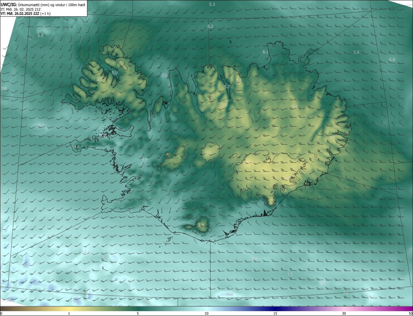Viewport: 413px width, 316px height.
Task: Select the 7.5 value in the southeast sea
Action: 290,274
